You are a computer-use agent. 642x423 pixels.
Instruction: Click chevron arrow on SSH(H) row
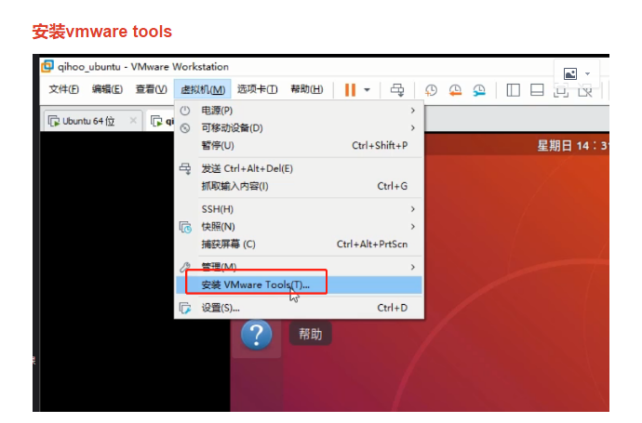413,209
